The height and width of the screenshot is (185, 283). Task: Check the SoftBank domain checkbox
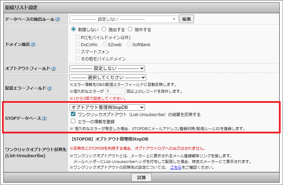coord(130,44)
